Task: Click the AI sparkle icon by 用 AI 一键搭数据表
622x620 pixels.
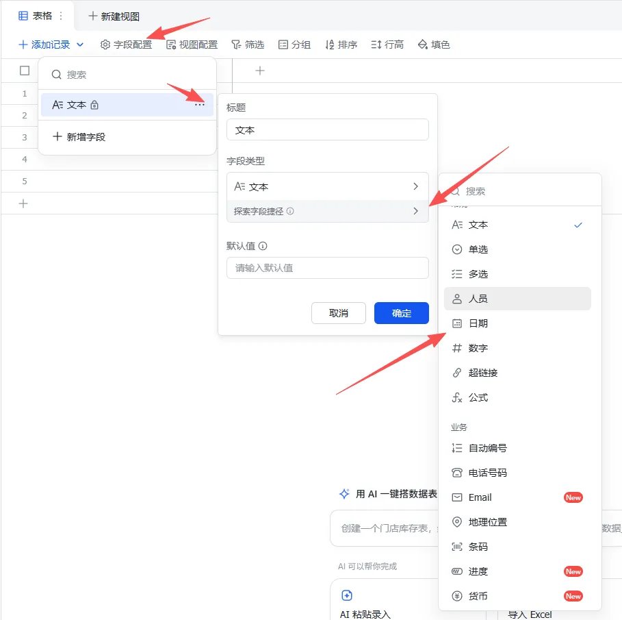Action: click(344, 494)
